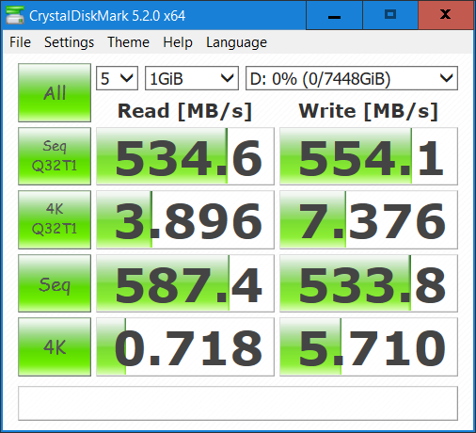Select the Seq read value 587.4

coord(185,283)
